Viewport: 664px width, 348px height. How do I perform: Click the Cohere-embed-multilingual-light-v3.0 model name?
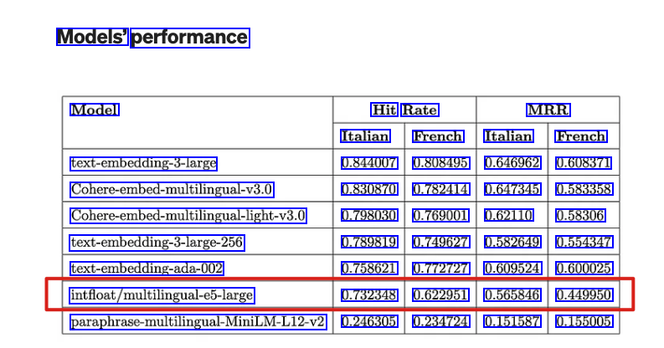[188, 216]
